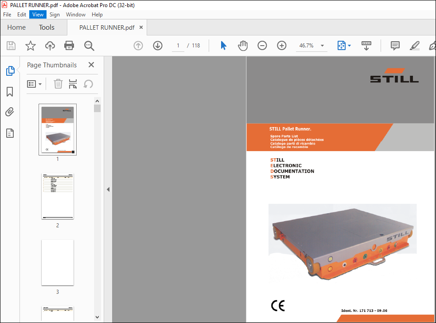Click the 'ELECTRONIC' text on page
This screenshot has height=323, width=436.
click(x=286, y=166)
